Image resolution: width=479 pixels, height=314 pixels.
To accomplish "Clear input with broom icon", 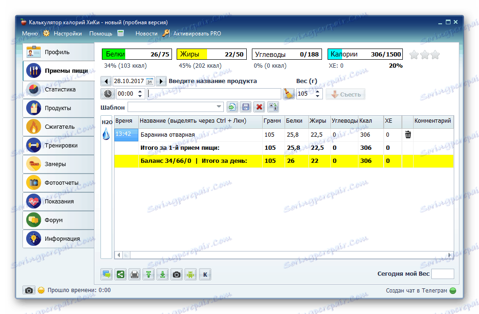I will tap(288, 94).
